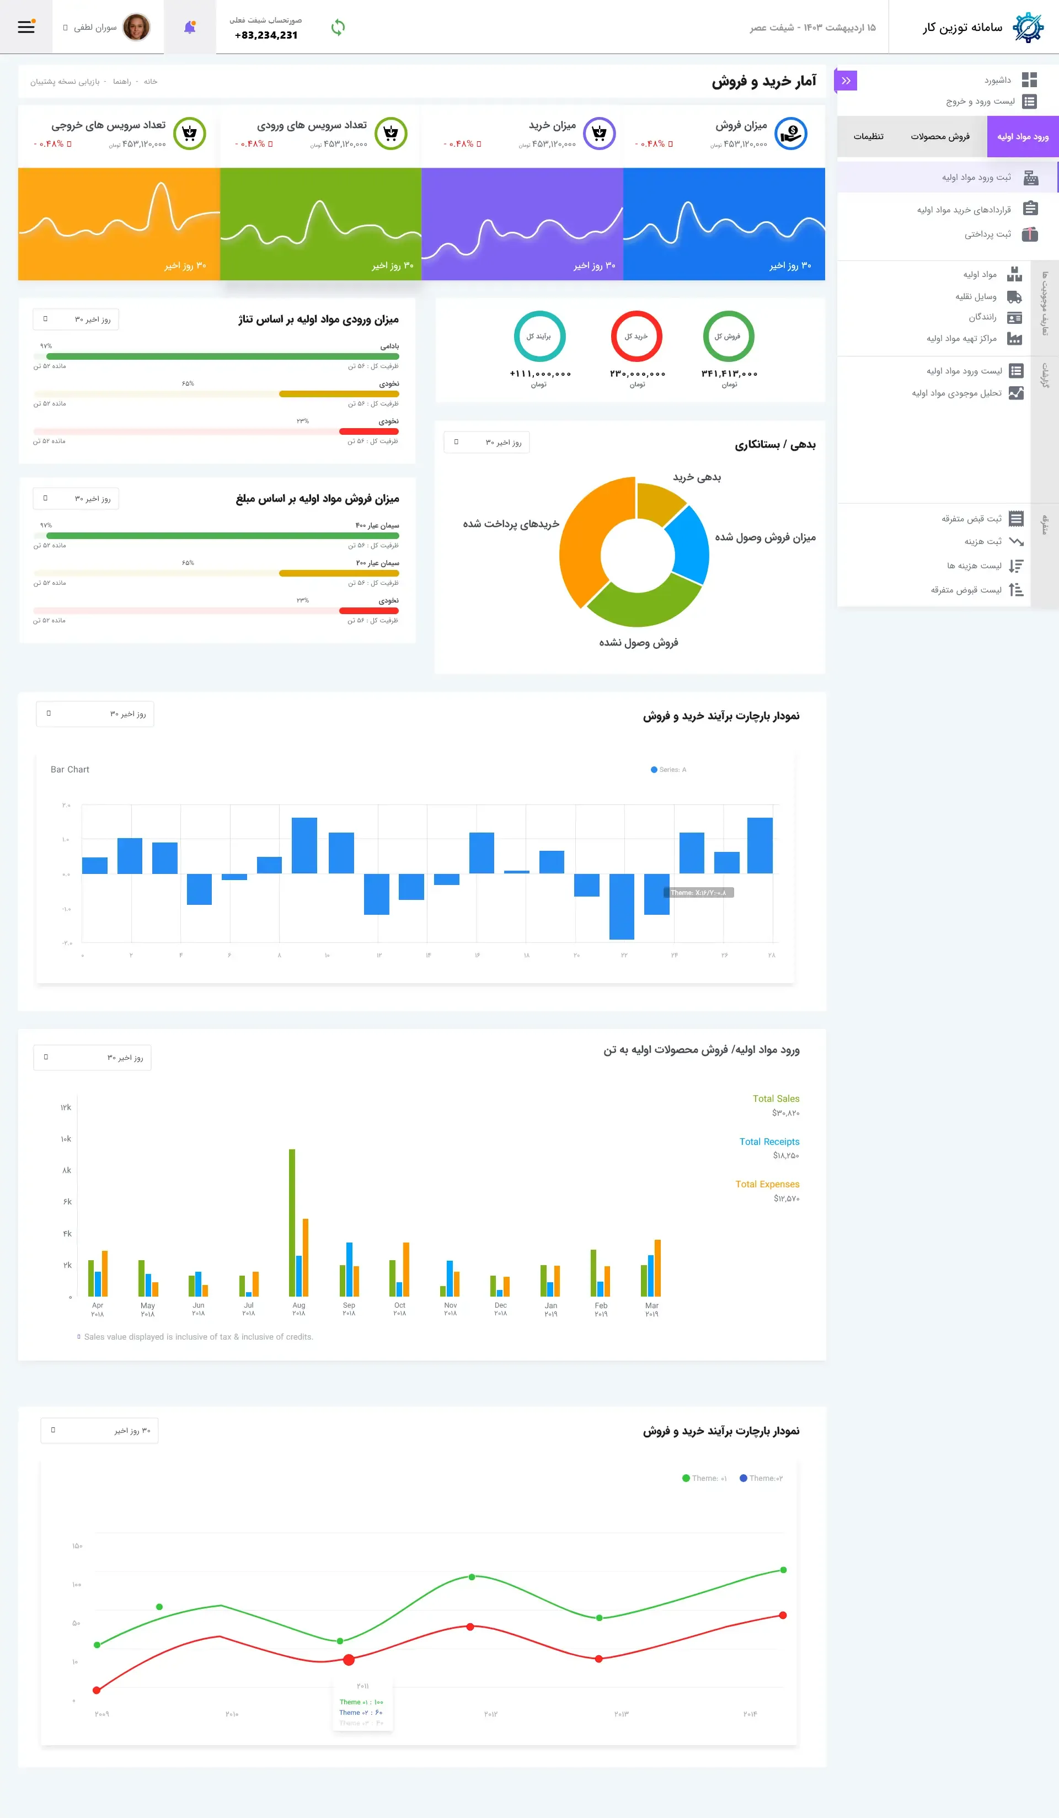Switch to فروش محصولات tab

pyautogui.click(x=939, y=136)
